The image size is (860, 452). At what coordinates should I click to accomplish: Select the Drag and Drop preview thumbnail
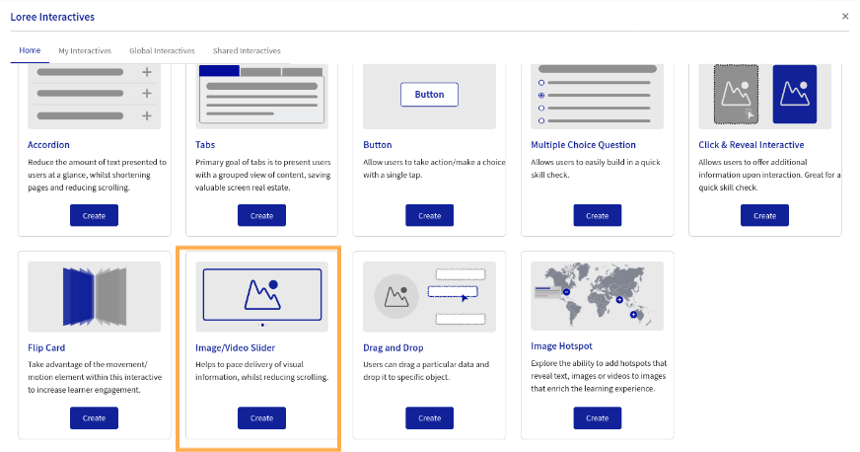pos(429,297)
